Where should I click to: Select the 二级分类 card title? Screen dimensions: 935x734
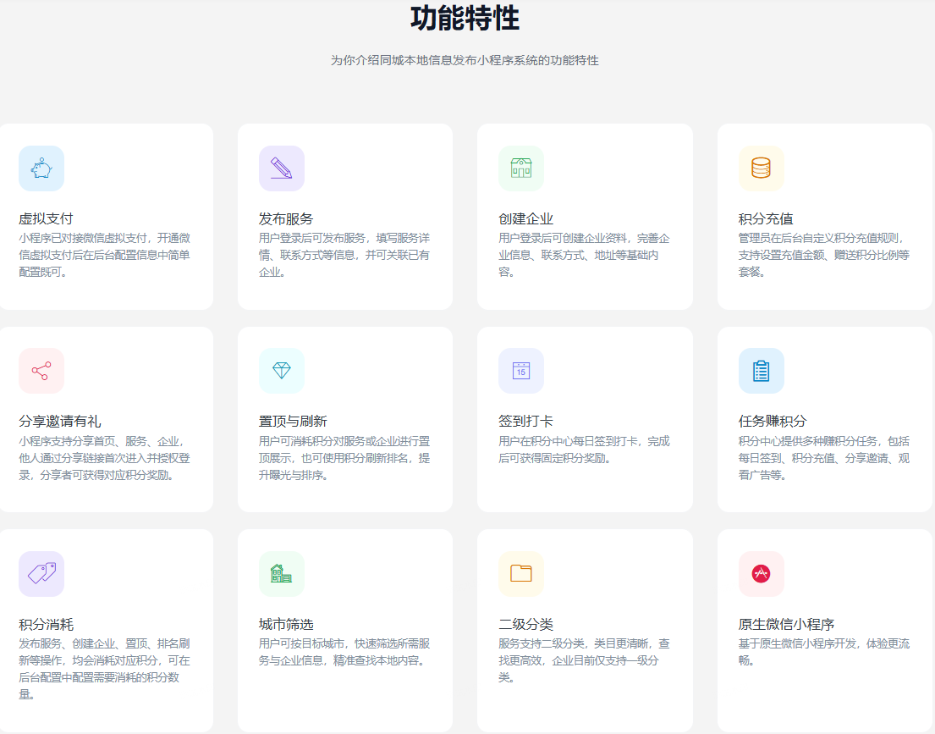[x=526, y=625]
